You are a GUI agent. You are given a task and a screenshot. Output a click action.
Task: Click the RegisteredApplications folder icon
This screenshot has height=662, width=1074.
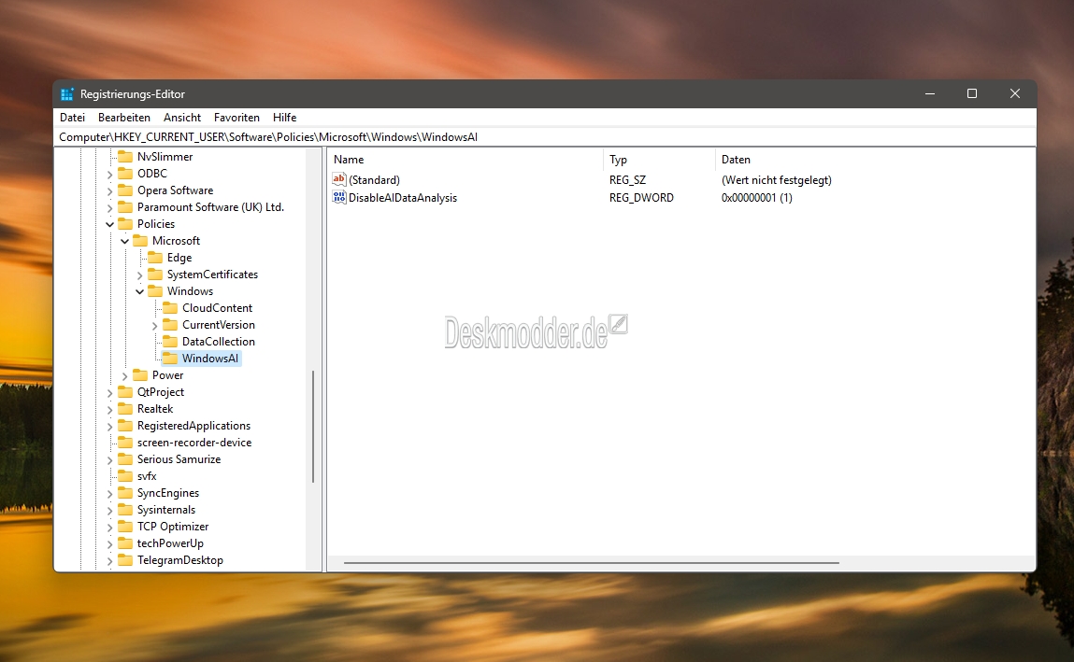pyautogui.click(x=125, y=426)
